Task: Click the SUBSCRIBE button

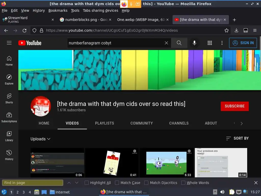Action: click(234, 106)
